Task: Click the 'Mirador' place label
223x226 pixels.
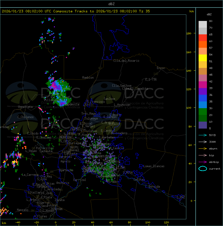Action: [x=112, y=182]
